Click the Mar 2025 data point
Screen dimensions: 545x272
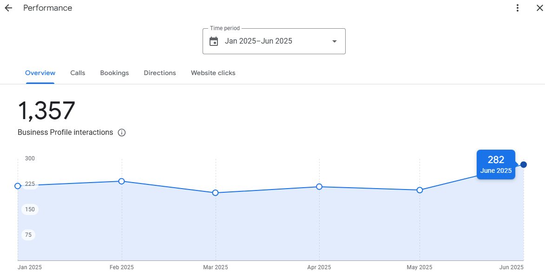(x=216, y=193)
